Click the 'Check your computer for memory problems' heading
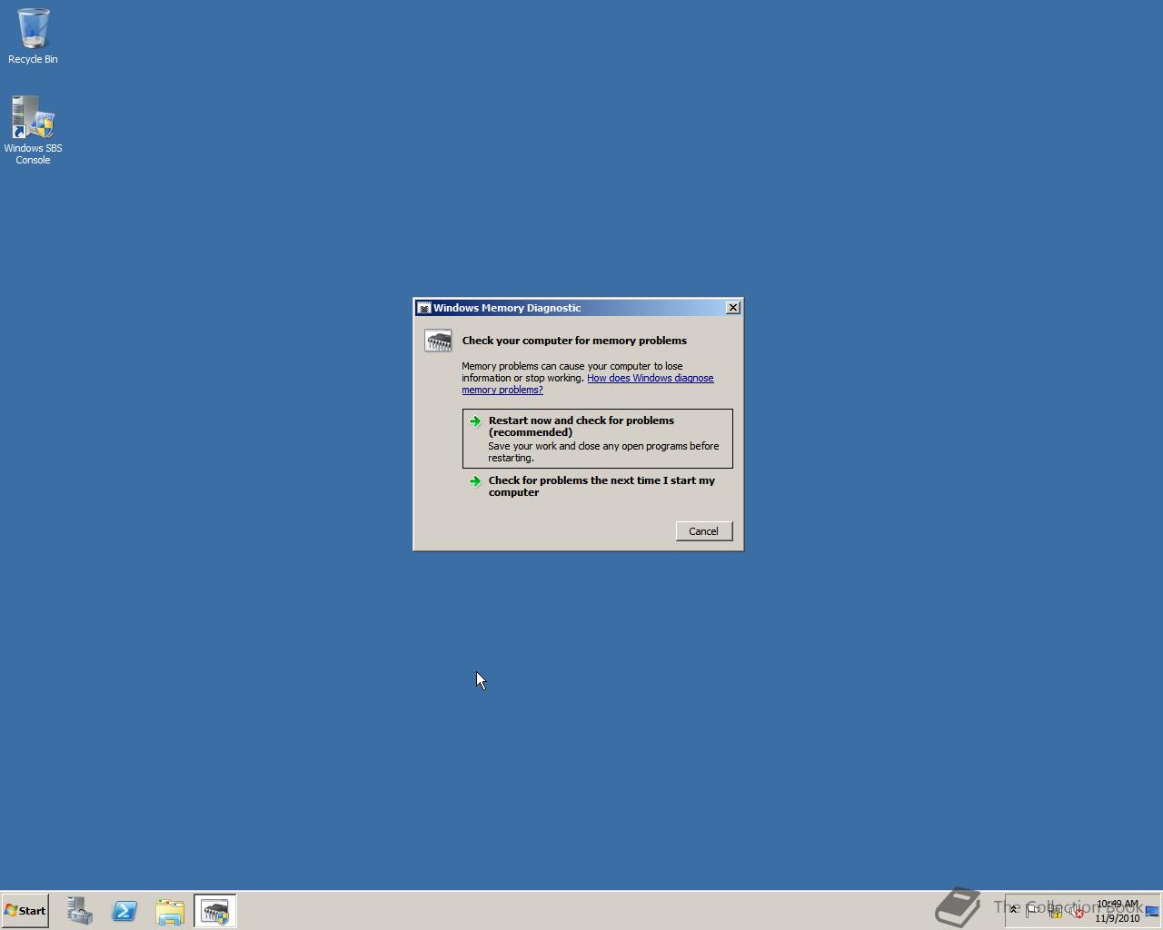Screen dimensions: 1163x930 [x=574, y=341]
